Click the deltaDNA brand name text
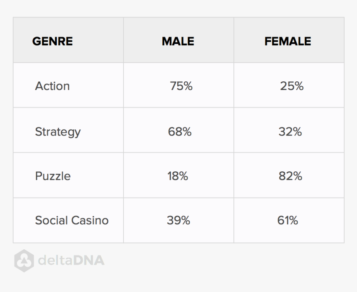357x292 pixels. (x=71, y=260)
